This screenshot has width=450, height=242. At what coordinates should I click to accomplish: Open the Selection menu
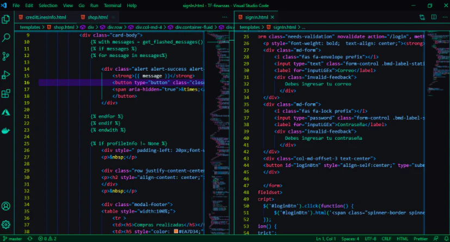[48, 5]
